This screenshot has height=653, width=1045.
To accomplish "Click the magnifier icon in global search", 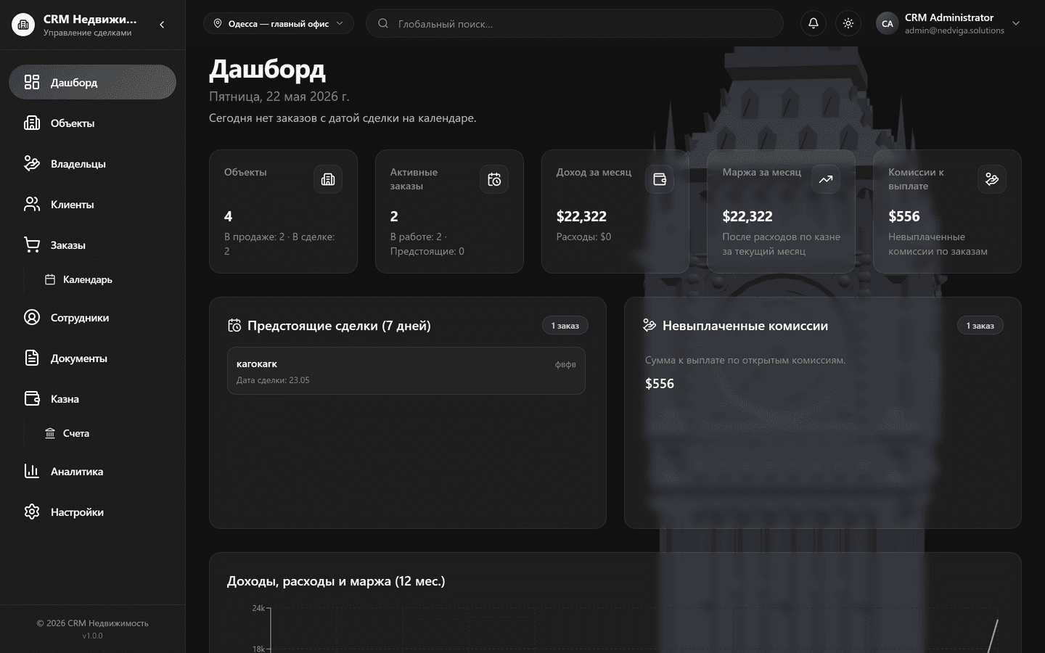I will coord(383,23).
